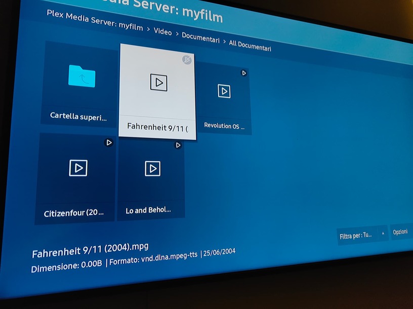Select the All Documentari breadcrumb
Image resolution: width=413 pixels, height=309 pixels.
pyautogui.click(x=250, y=46)
